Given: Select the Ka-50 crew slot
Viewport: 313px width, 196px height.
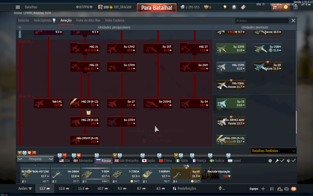Looking at the screenshot, I should click(186, 173).
